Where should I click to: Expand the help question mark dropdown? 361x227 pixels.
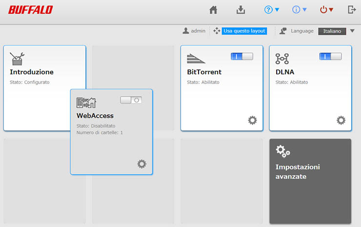coord(272,10)
